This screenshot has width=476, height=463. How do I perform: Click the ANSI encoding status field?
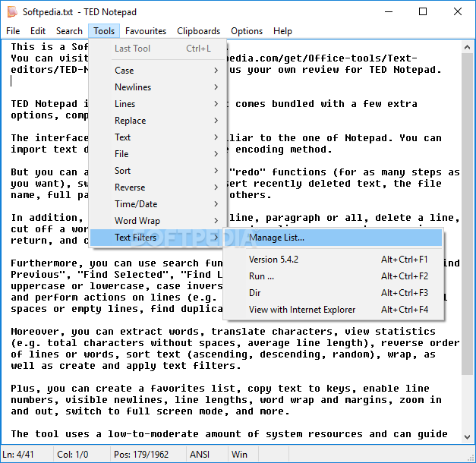point(207,455)
